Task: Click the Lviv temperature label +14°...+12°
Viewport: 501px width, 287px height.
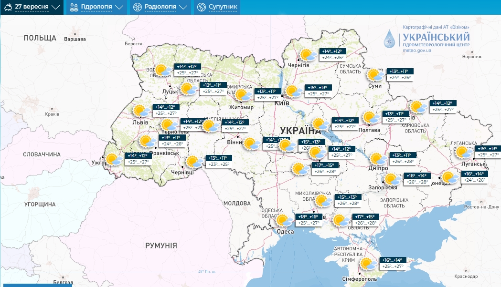Action: coord(166,107)
